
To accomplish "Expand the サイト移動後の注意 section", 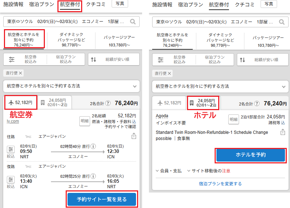I will [209, 171].
